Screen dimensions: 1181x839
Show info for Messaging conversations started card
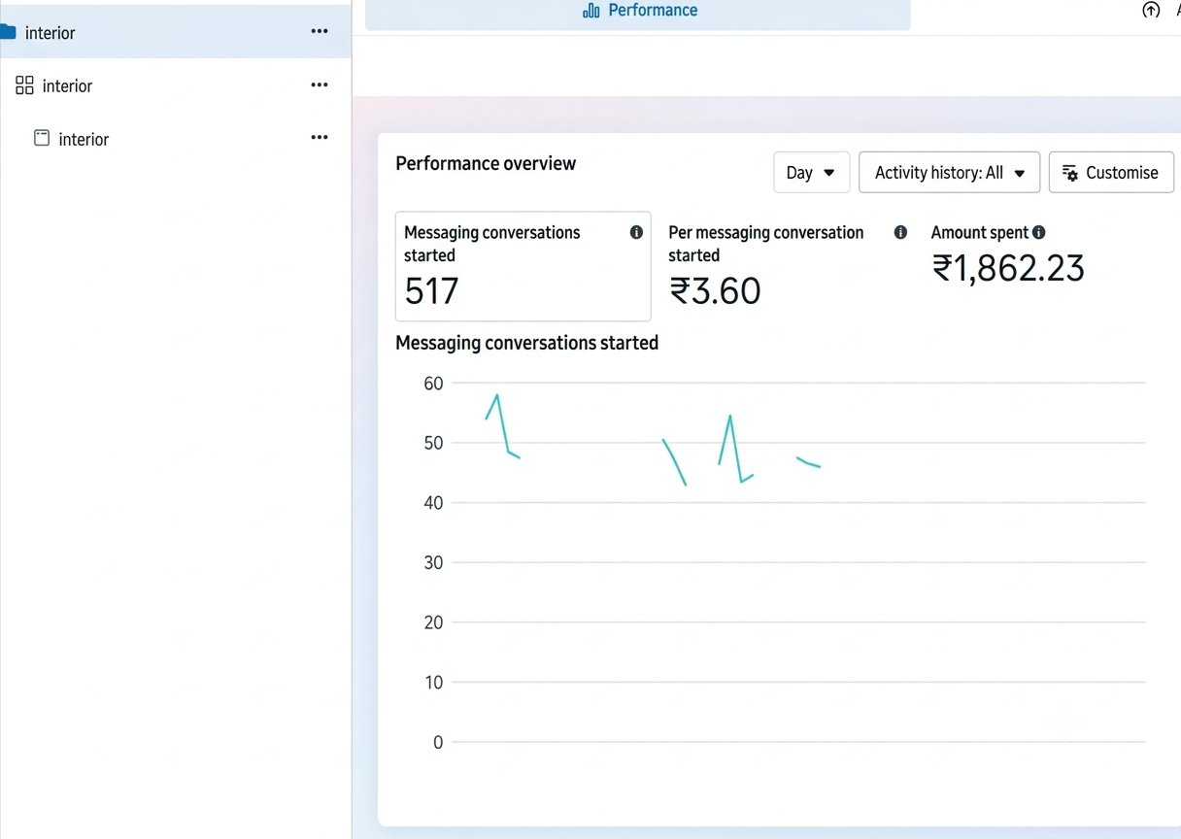pyautogui.click(x=636, y=232)
